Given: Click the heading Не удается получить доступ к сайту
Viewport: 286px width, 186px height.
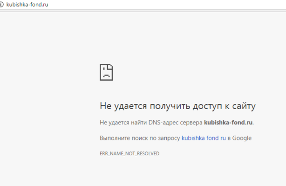Looking at the screenshot, I should tap(177, 106).
